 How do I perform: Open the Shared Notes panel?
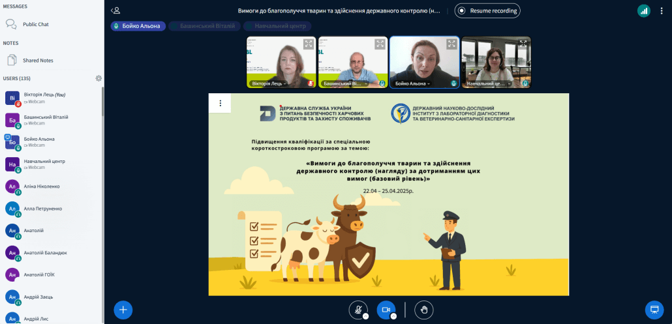tap(38, 60)
